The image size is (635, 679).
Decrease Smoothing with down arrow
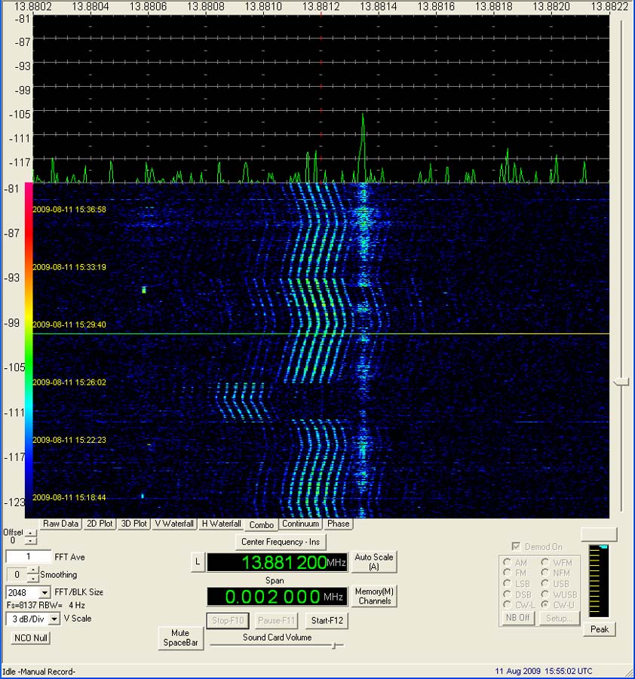click(33, 578)
